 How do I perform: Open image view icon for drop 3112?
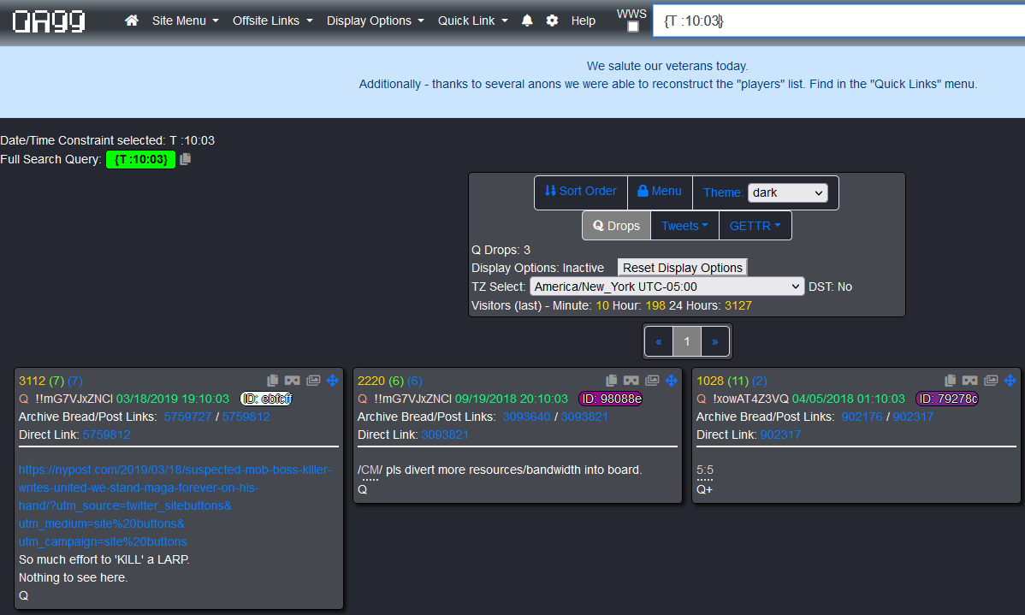[313, 381]
